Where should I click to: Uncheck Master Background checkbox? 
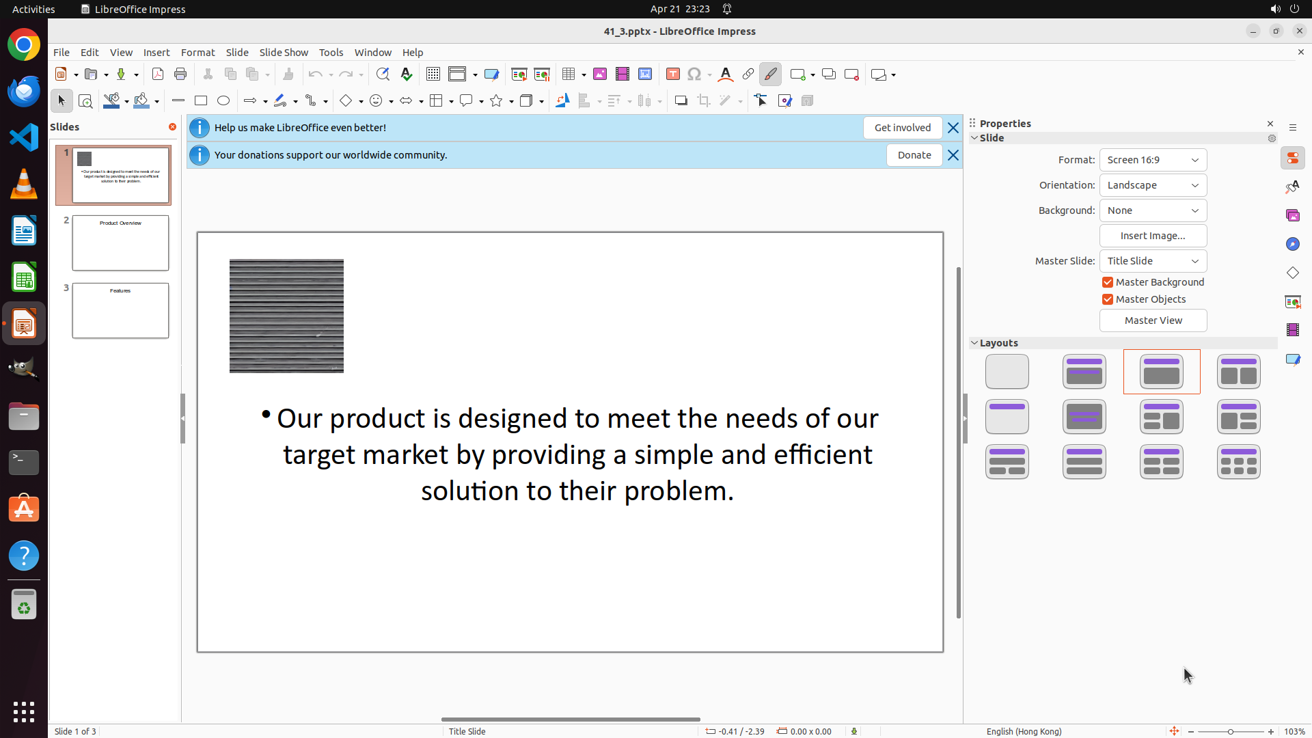click(x=1108, y=282)
